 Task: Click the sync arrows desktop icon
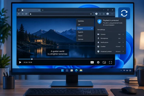point(124,13)
